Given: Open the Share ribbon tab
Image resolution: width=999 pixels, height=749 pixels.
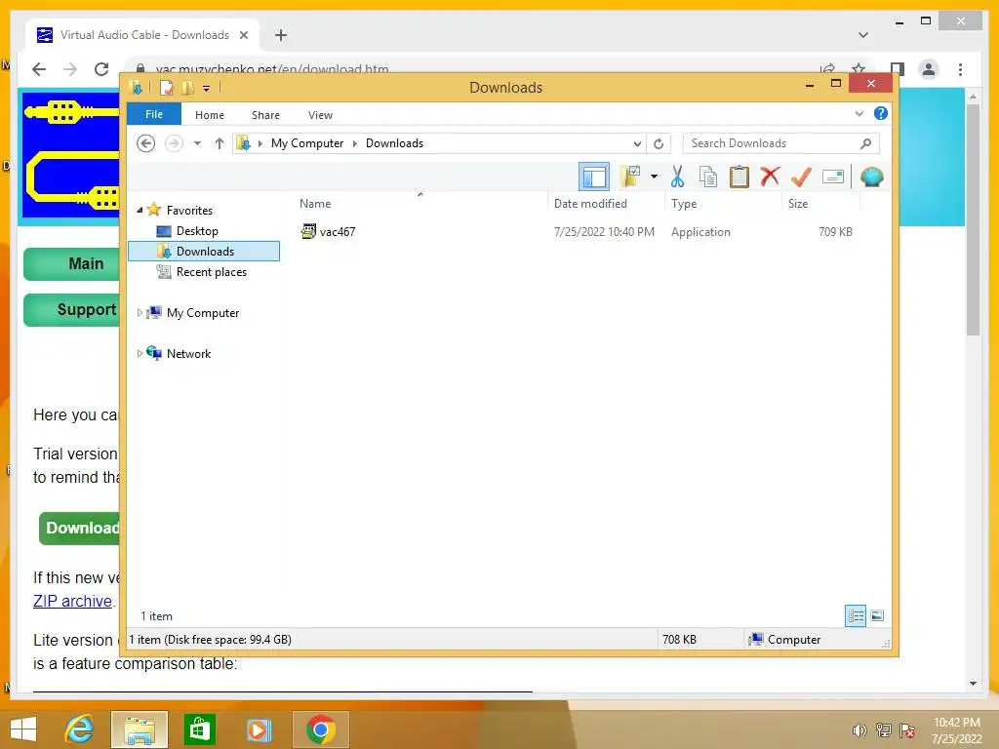Looking at the screenshot, I should point(265,115).
